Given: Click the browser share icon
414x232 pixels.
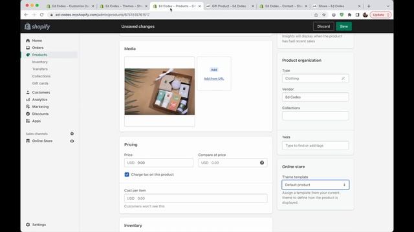Looking at the screenshot, I should 316,15.
